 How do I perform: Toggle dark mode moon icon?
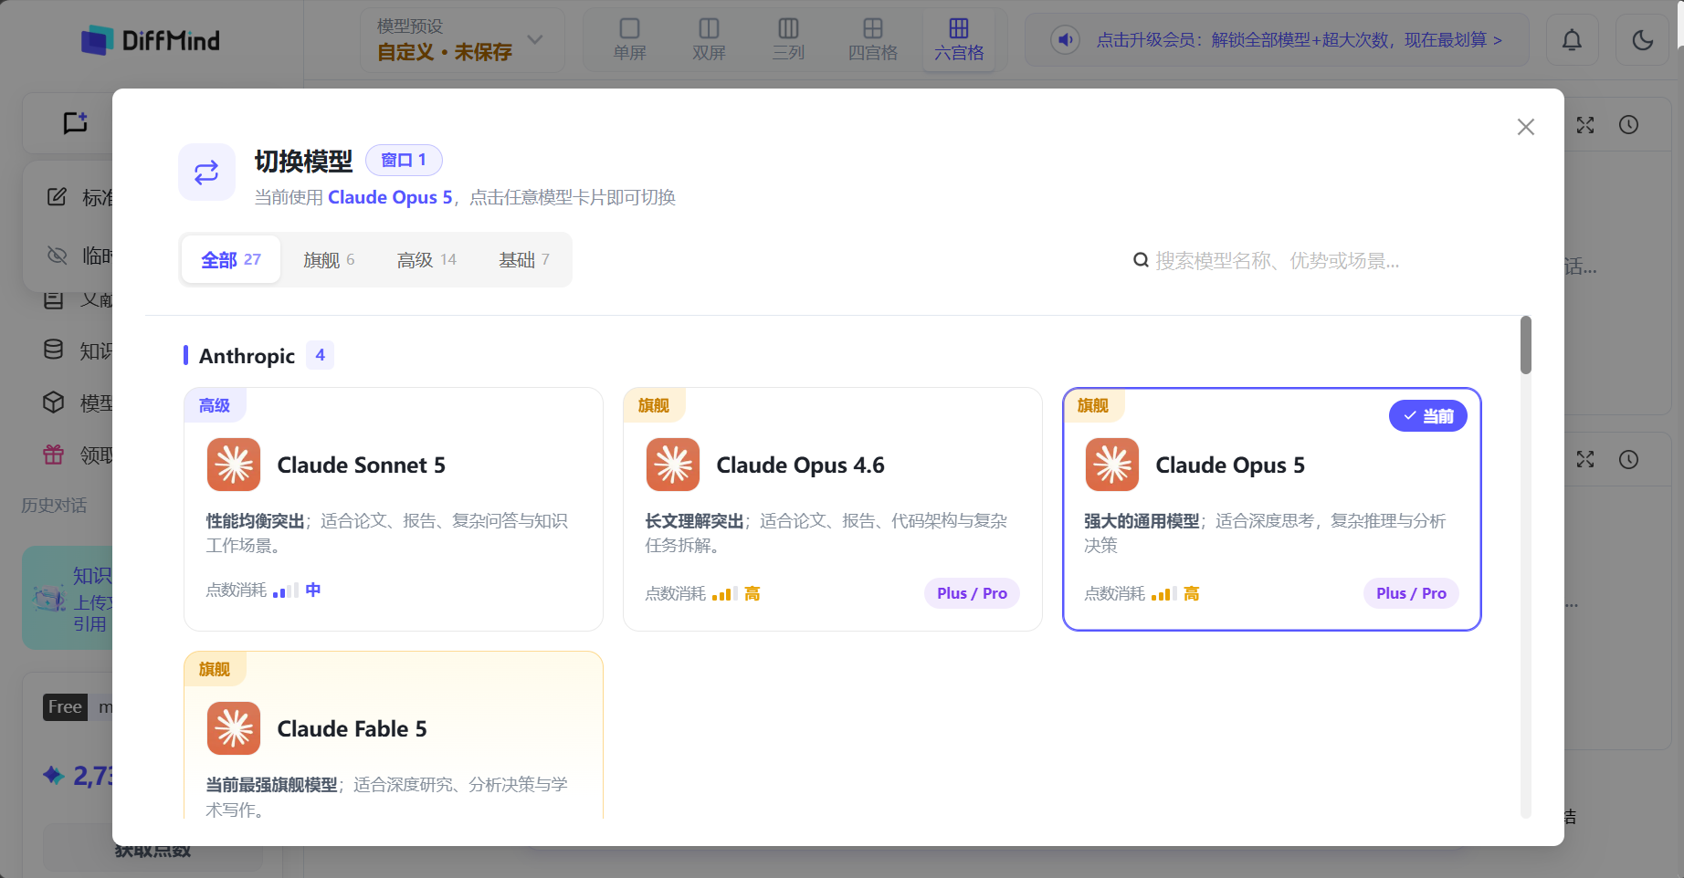click(x=1642, y=40)
